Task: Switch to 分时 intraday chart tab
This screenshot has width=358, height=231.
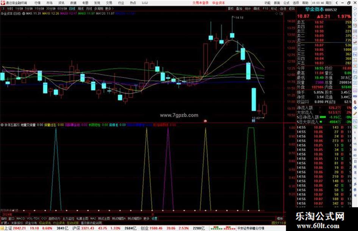Action: coord(10,9)
